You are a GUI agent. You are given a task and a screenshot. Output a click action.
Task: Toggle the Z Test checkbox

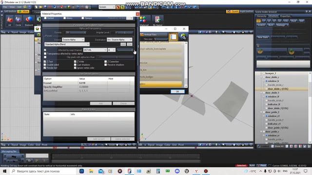click(45, 62)
